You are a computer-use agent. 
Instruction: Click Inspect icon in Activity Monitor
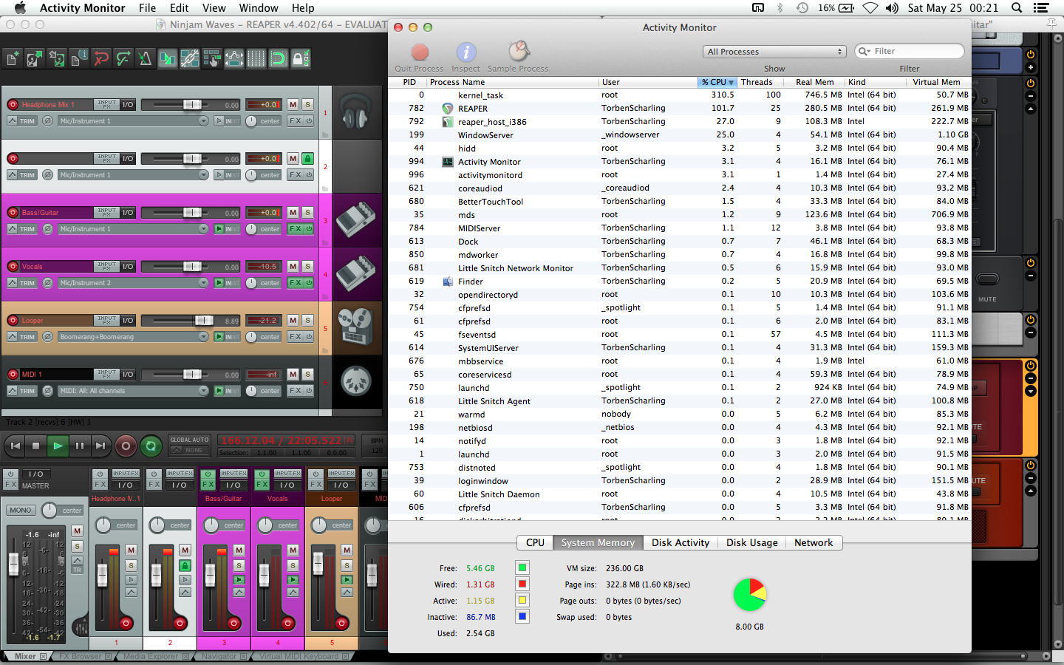point(466,52)
